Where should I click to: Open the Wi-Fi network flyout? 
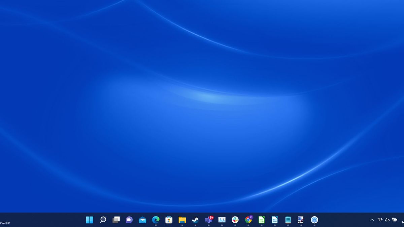380,220
